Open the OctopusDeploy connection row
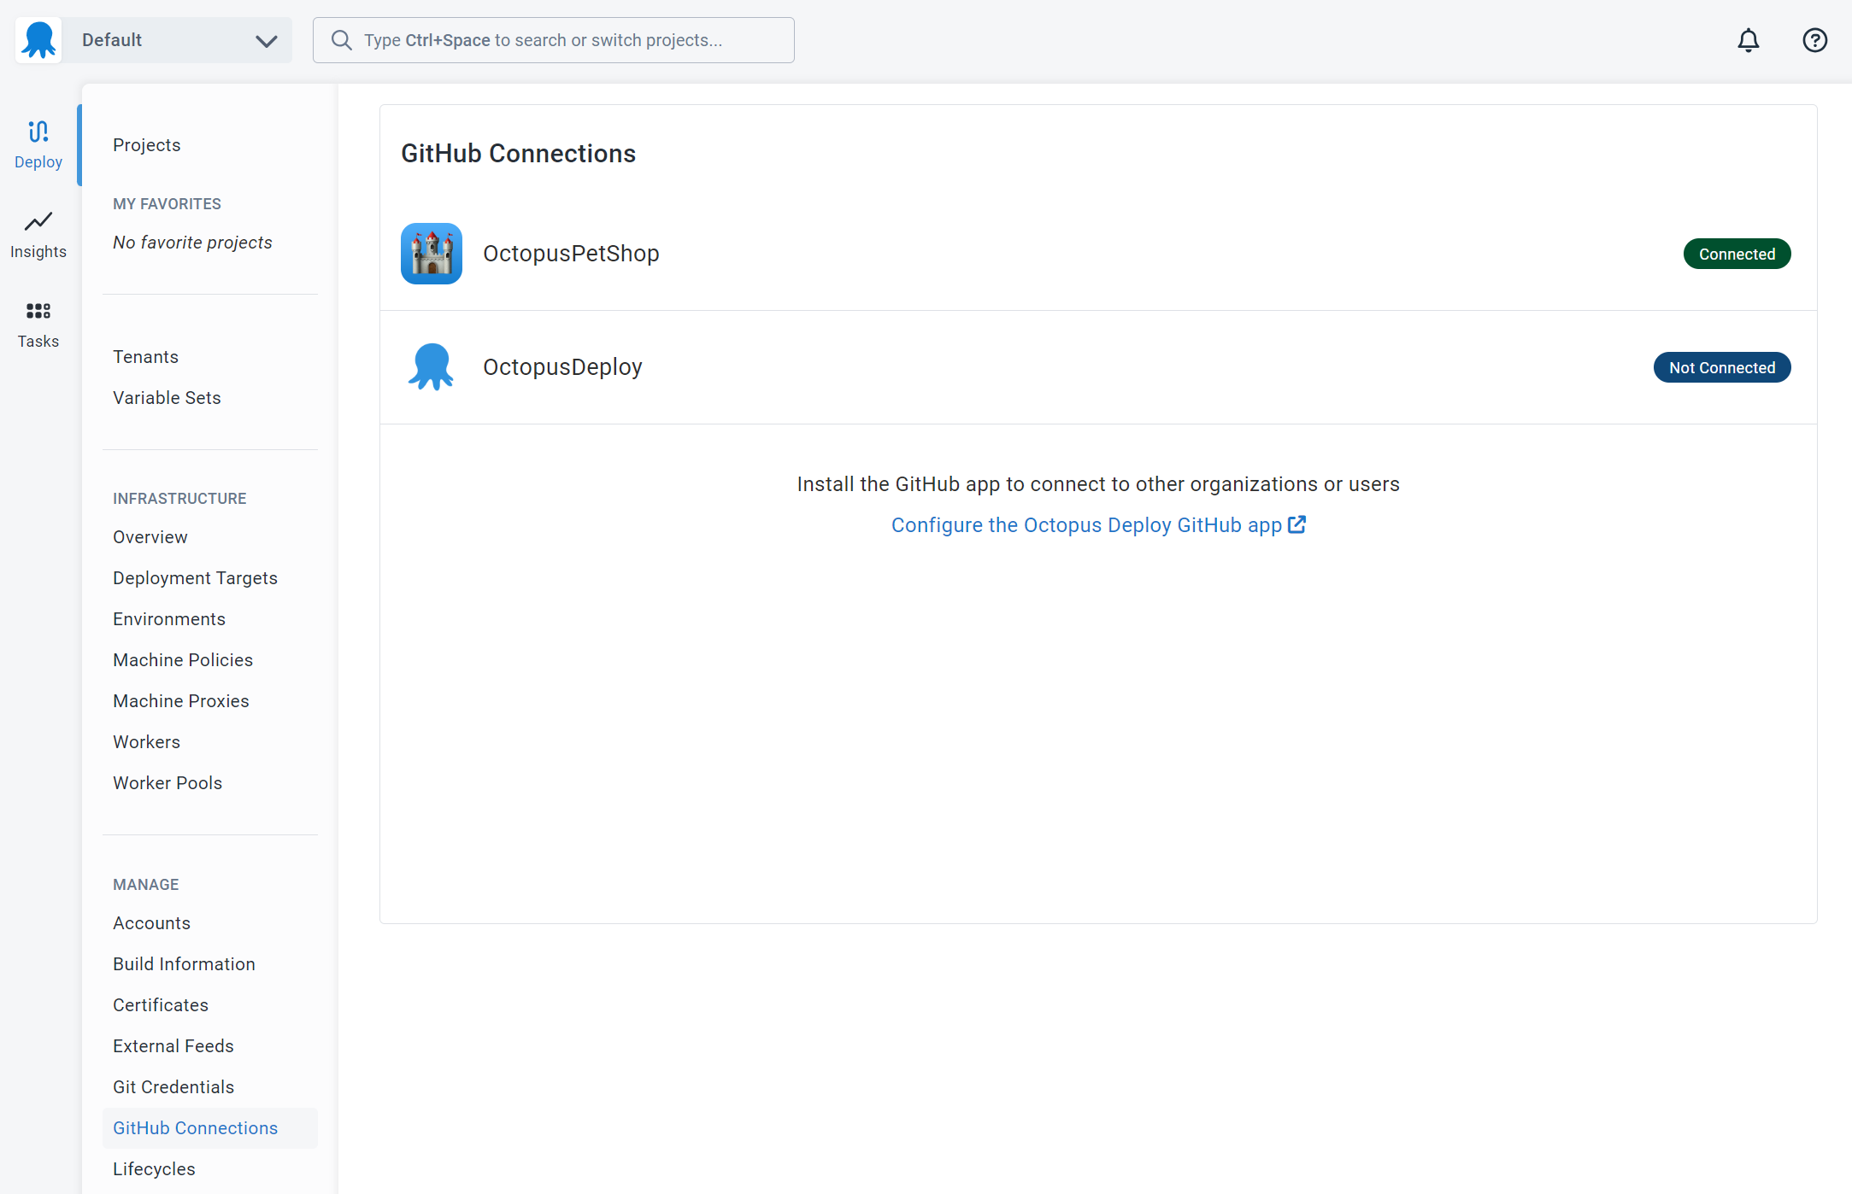1852x1194 pixels. pos(1098,367)
